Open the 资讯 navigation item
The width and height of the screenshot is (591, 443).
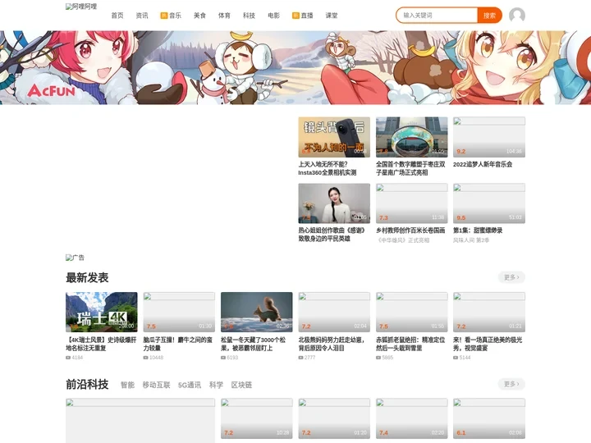[x=142, y=16]
